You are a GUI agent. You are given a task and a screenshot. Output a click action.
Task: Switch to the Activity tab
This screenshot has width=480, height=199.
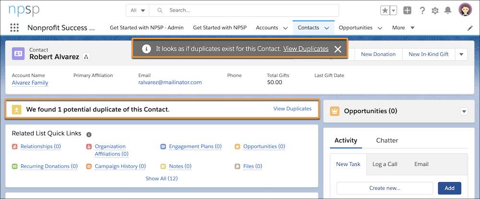point(346,140)
